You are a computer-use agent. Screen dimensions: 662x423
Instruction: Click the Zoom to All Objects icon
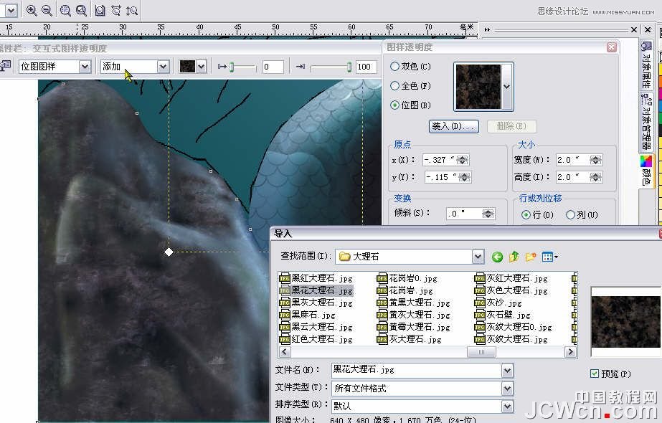click(x=81, y=10)
